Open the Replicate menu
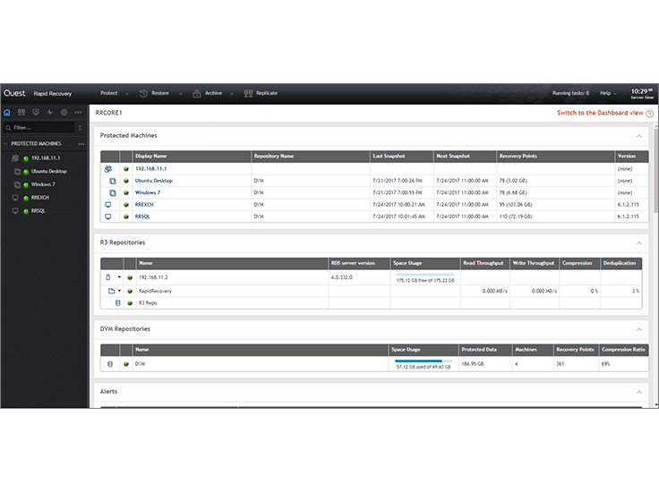The height and width of the screenshot is (492, 659). (267, 93)
